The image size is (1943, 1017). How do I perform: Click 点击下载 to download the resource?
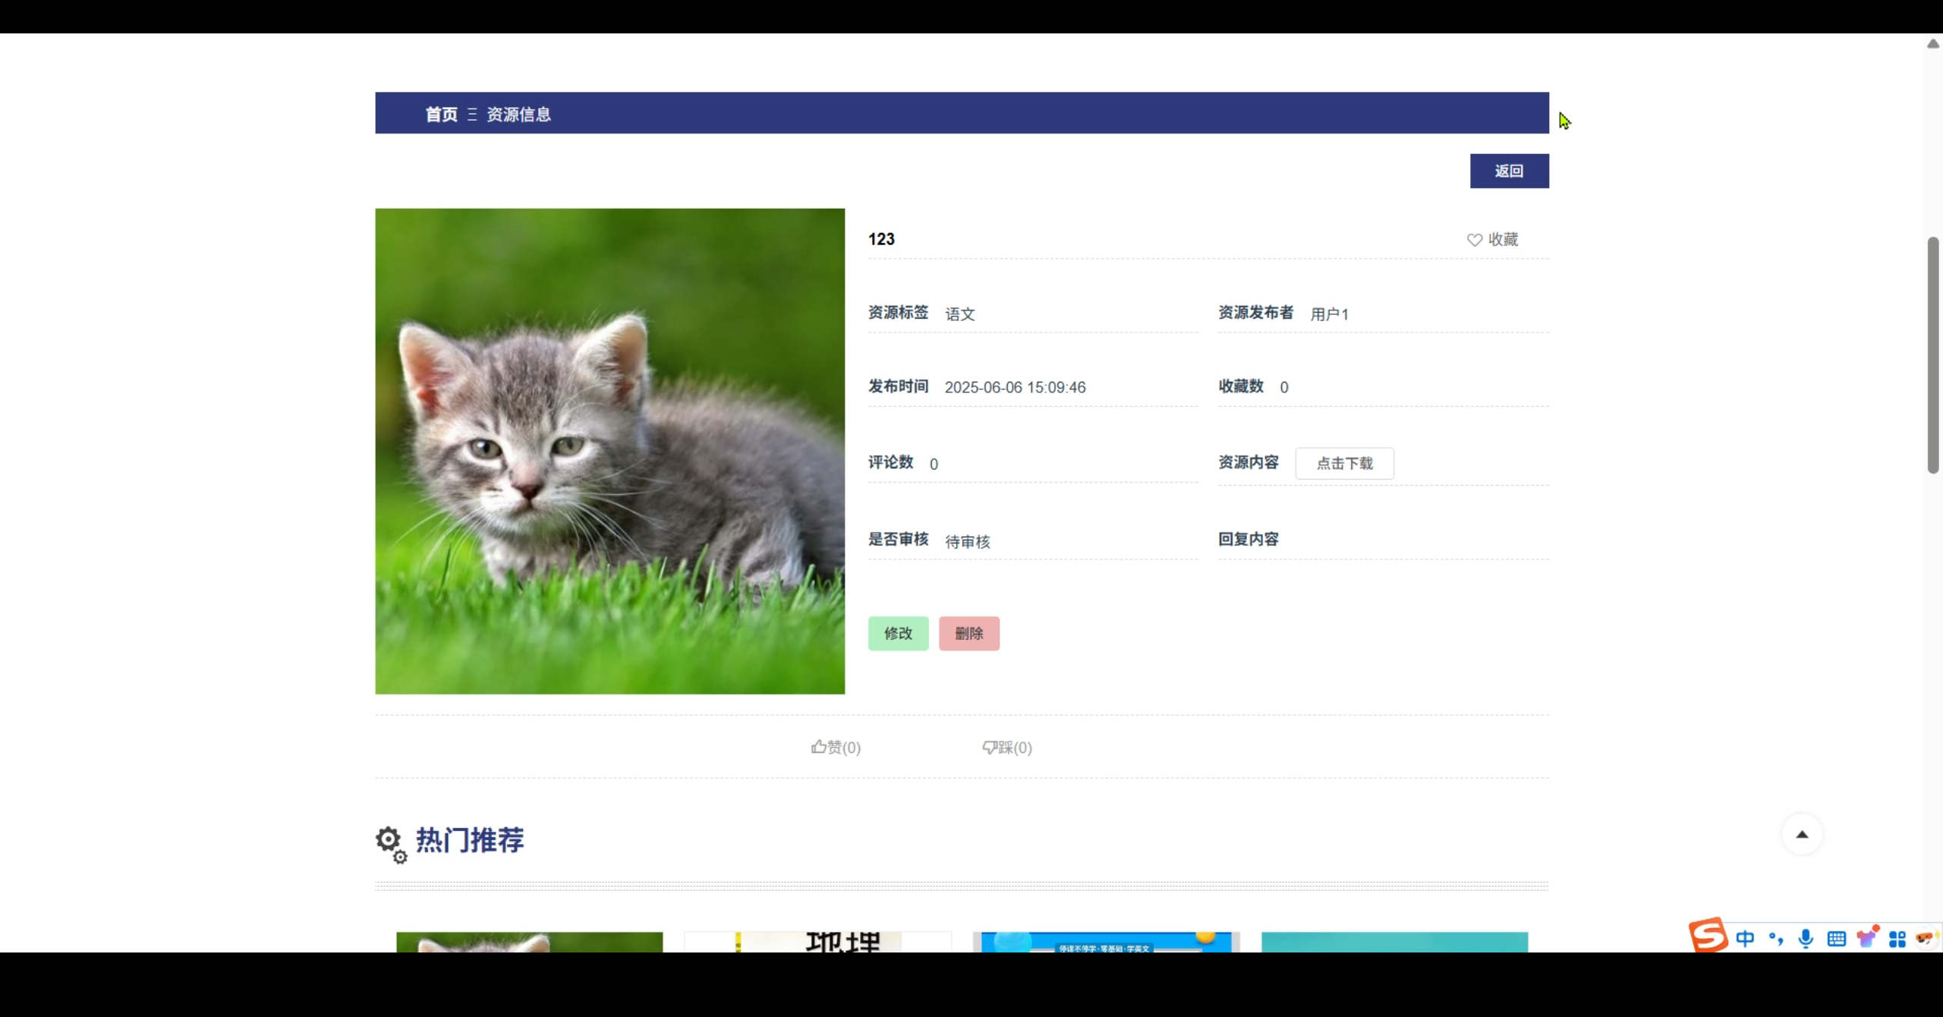[1344, 463]
